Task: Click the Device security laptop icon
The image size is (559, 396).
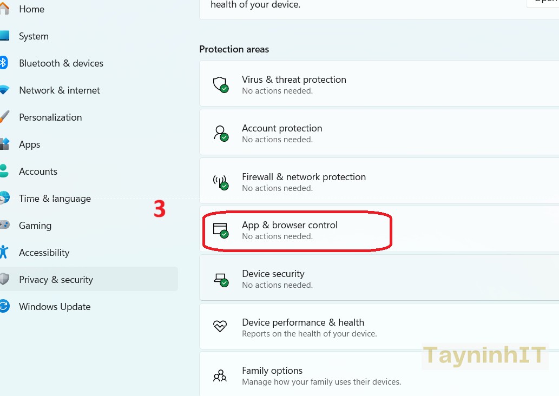Action: click(220, 279)
